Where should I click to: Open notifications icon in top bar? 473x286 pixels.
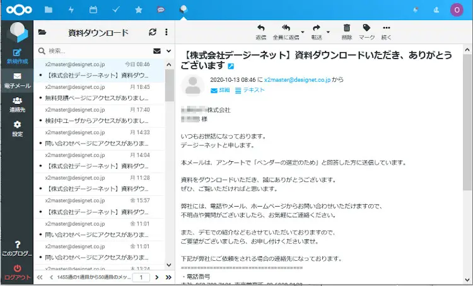[416, 9]
